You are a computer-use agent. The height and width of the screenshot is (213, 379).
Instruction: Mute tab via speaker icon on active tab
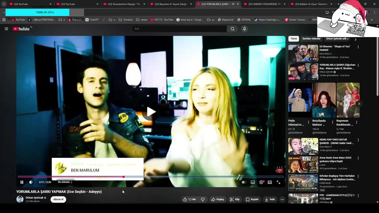[233, 4]
